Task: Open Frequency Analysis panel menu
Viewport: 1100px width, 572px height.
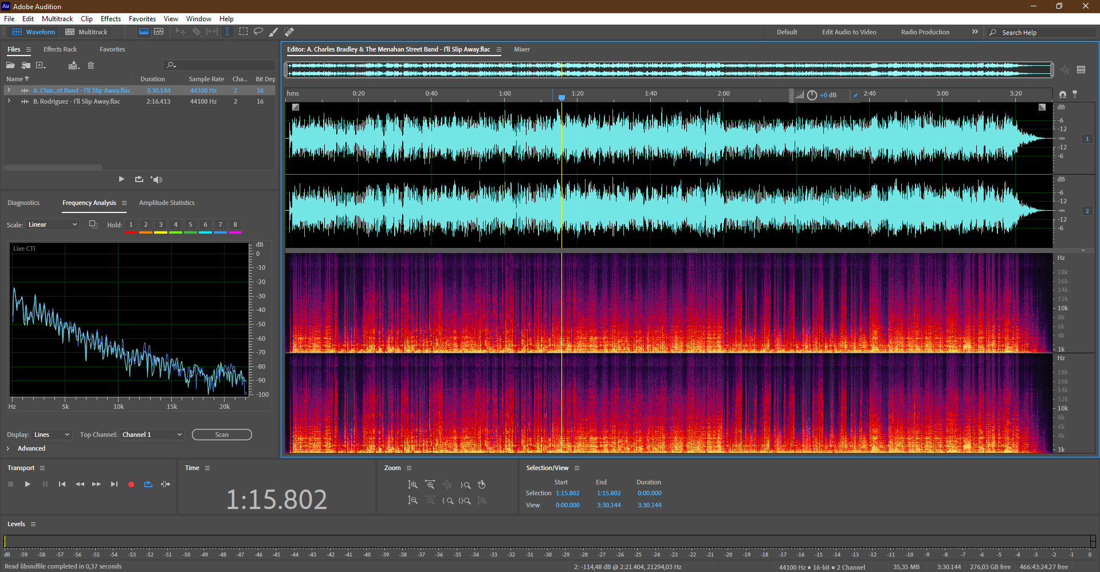Action: (124, 203)
